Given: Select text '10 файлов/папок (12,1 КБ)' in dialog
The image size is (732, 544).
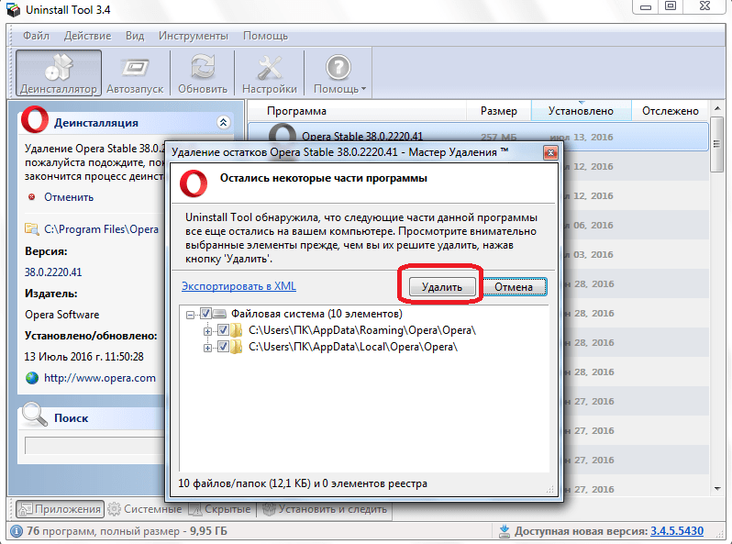Looking at the screenshot, I should tap(244, 483).
